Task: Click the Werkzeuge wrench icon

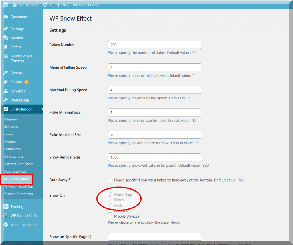Action: (6, 100)
